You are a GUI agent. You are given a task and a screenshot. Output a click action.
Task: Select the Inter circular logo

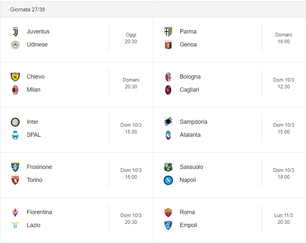pyautogui.click(x=15, y=122)
